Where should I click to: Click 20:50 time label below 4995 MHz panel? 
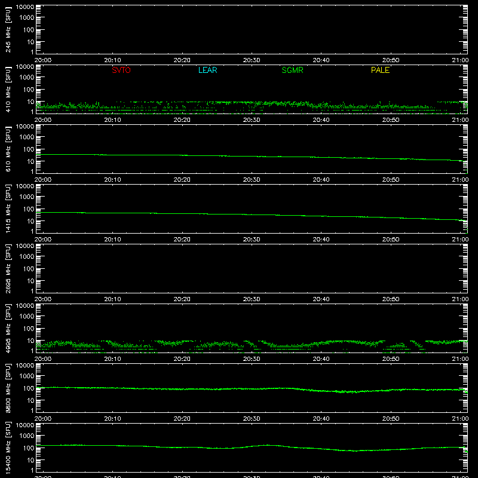coord(391,359)
